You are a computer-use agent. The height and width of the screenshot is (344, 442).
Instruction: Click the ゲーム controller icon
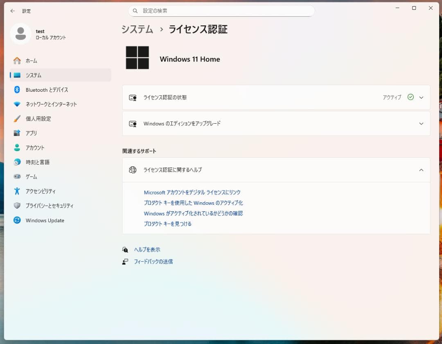click(x=16, y=177)
